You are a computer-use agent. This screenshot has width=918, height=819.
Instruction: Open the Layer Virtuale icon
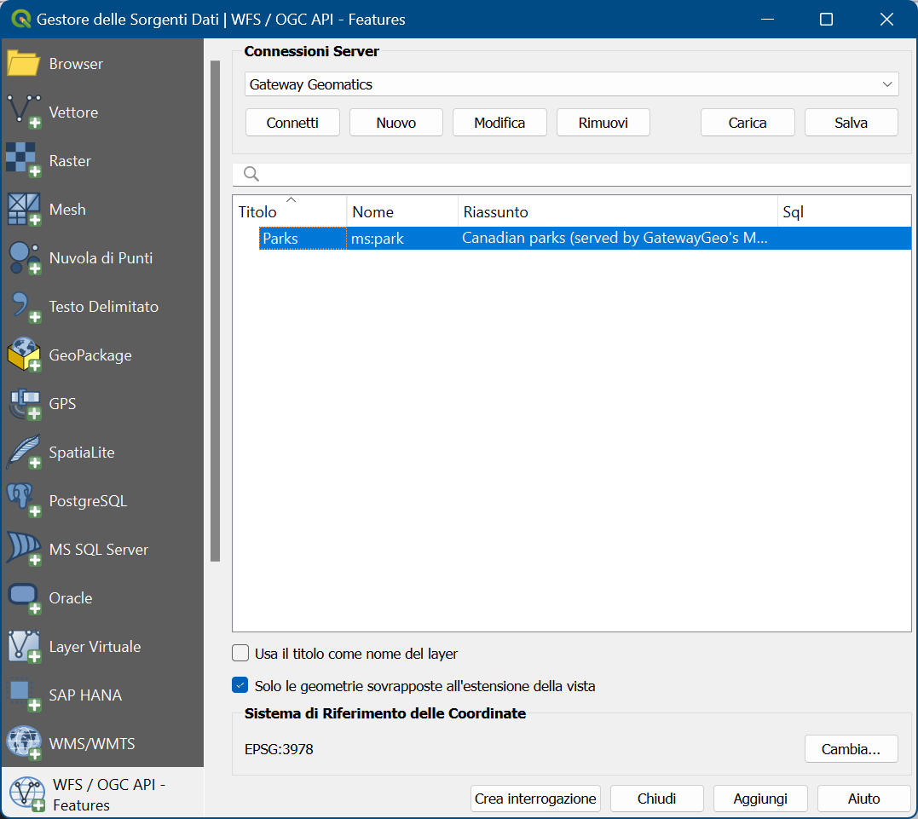click(23, 646)
